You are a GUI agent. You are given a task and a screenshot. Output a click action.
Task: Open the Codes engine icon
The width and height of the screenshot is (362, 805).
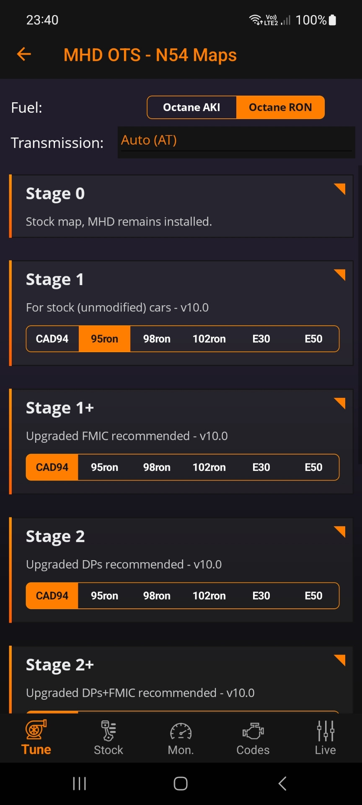[253, 731]
